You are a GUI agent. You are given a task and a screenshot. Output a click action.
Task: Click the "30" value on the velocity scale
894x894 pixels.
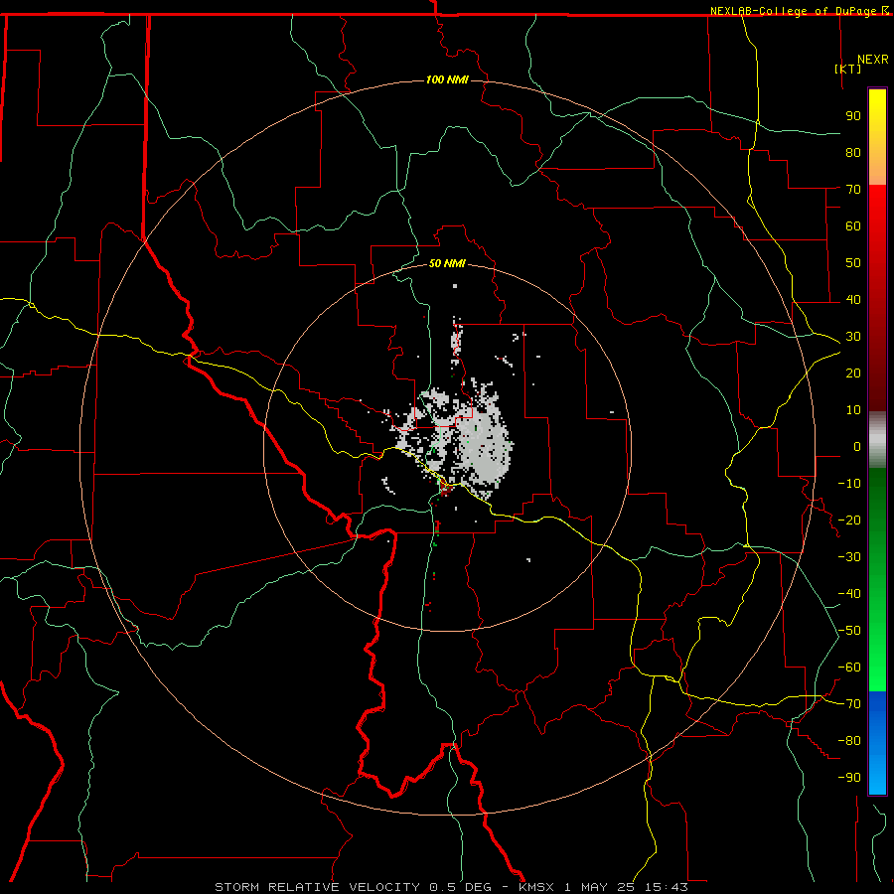[x=853, y=337]
